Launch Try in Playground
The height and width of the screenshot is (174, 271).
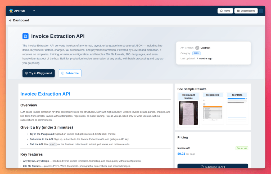39,73
